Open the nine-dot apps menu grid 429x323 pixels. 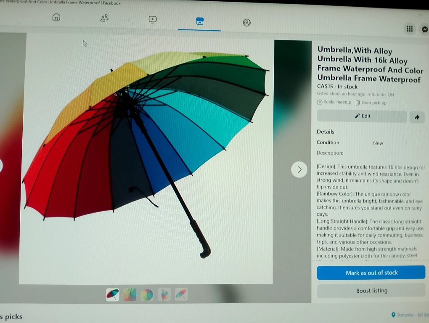point(409,29)
